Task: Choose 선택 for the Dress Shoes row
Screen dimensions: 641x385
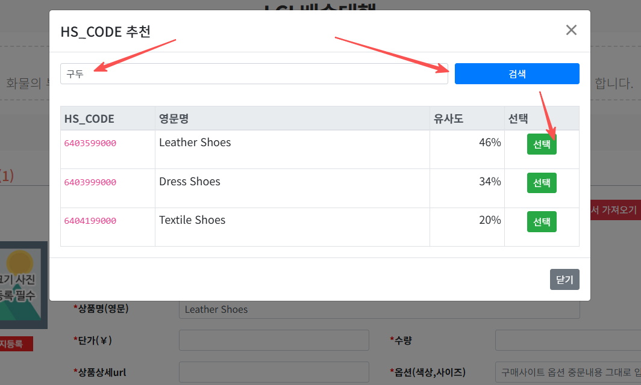Action: pyautogui.click(x=542, y=183)
